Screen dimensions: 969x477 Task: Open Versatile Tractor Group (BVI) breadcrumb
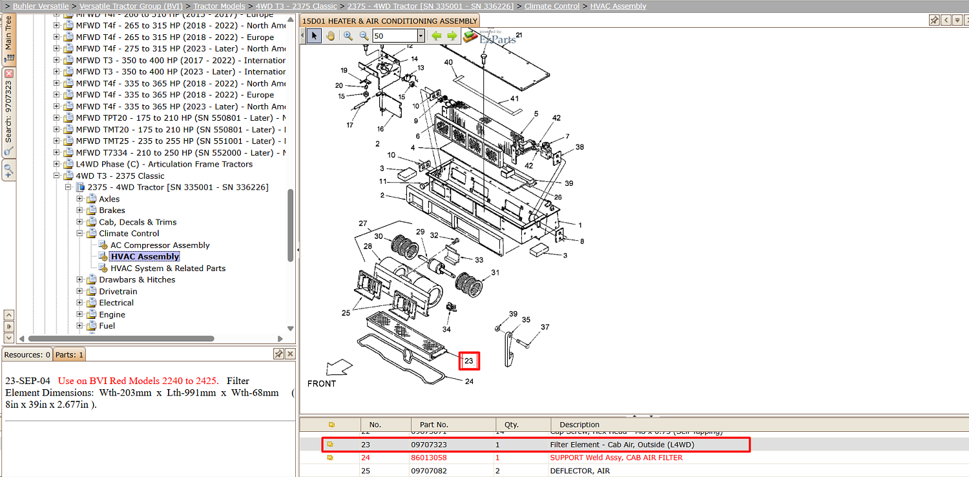[x=131, y=6]
